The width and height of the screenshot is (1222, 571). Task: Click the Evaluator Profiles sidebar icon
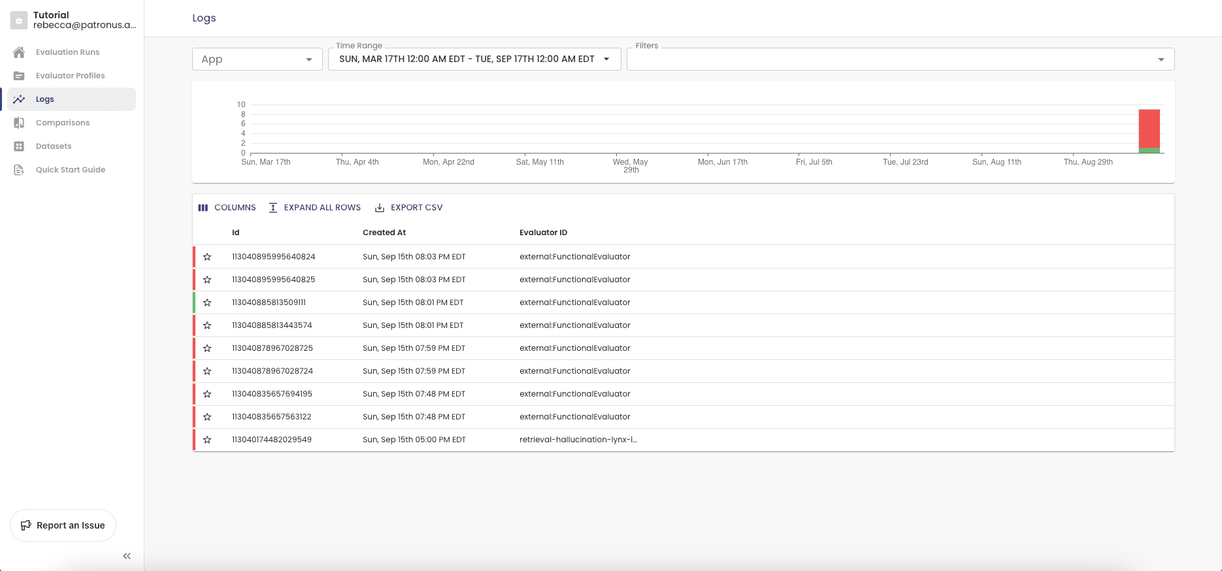click(19, 76)
